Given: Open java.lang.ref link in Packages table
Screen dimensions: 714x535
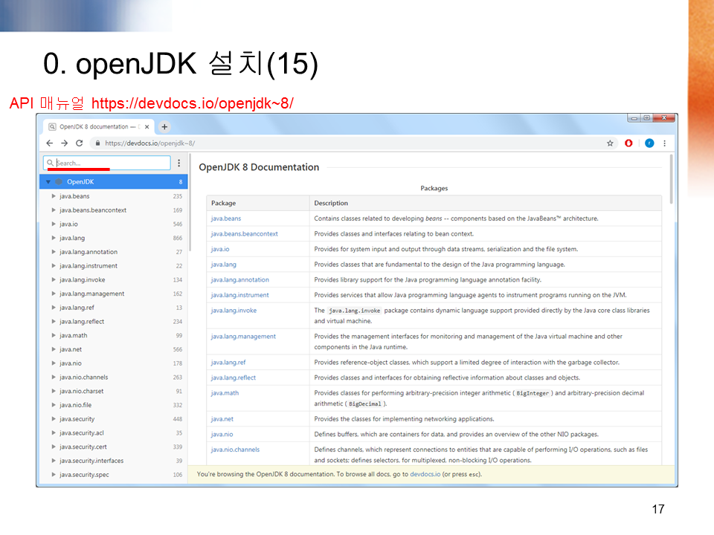Looking at the screenshot, I should pos(228,363).
